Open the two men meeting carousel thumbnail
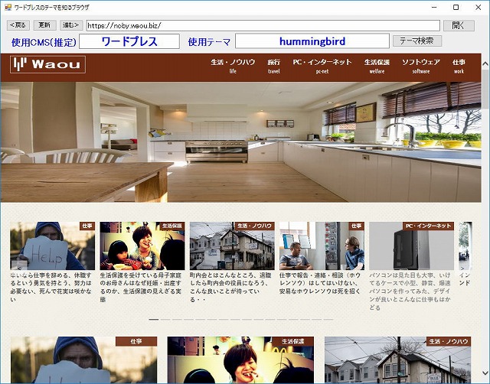 [x=322, y=246]
